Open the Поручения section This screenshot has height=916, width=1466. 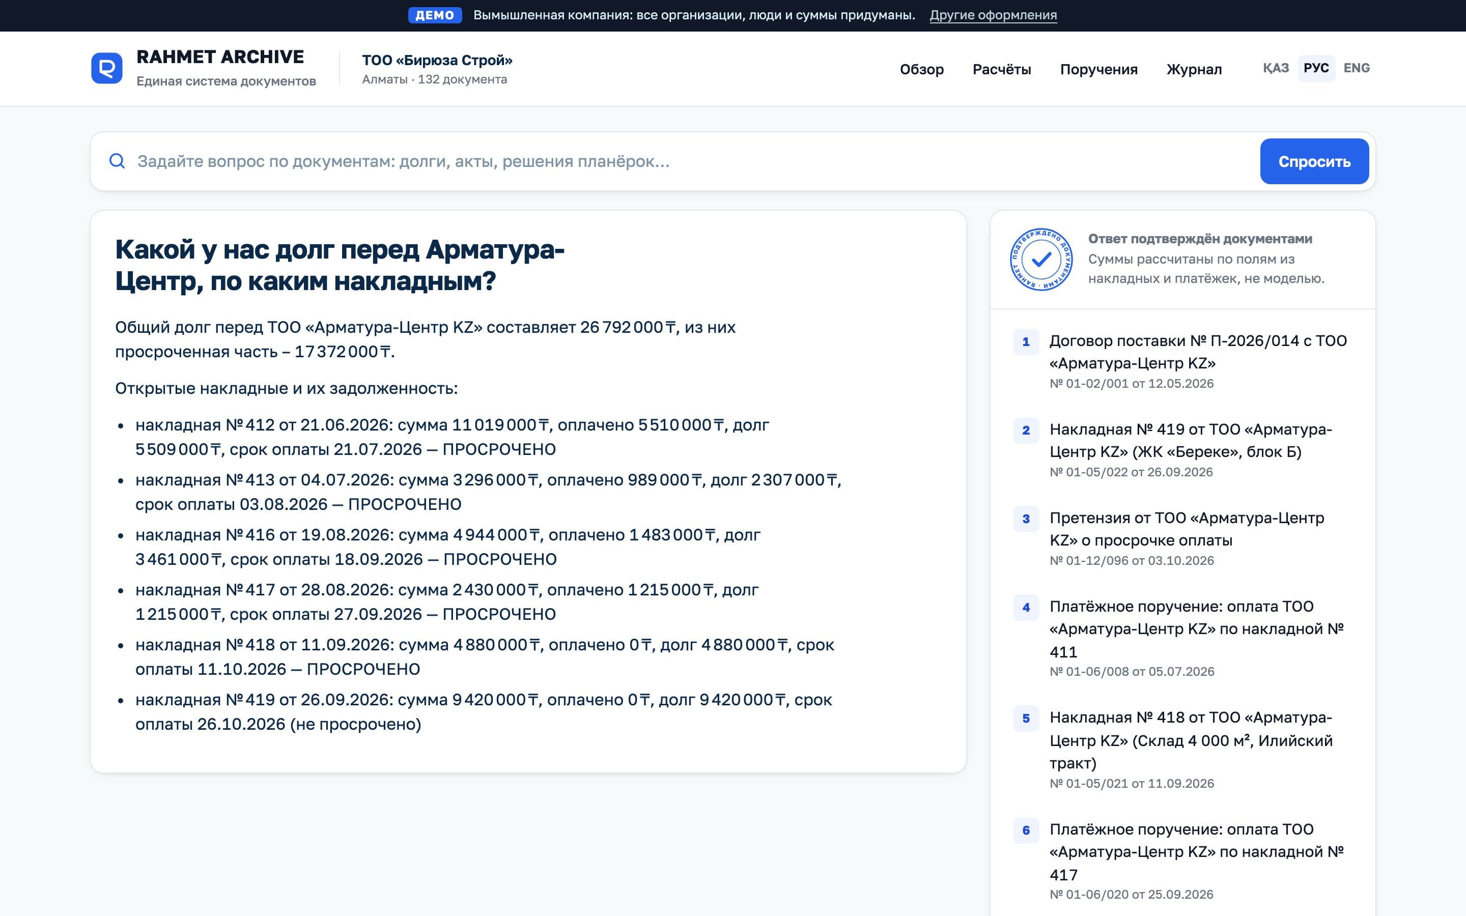[x=1098, y=69]
